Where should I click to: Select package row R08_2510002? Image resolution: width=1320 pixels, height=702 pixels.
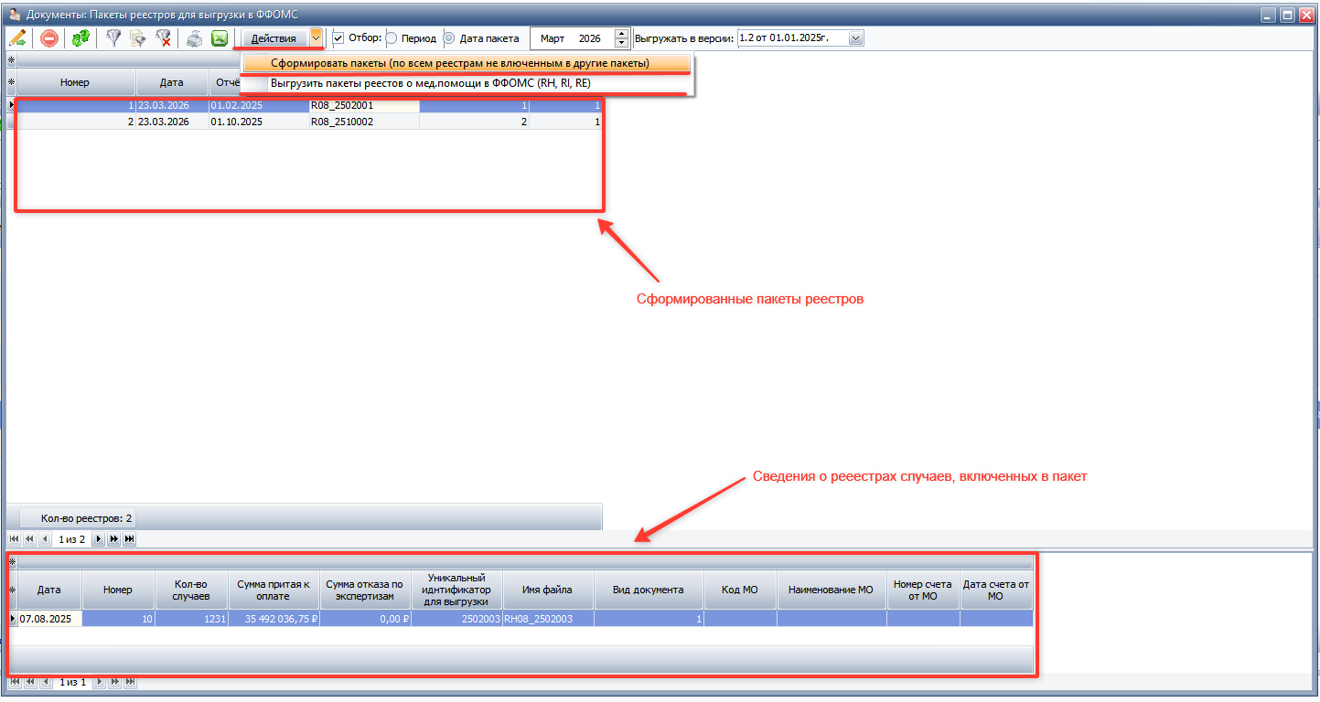click(343, 122)
